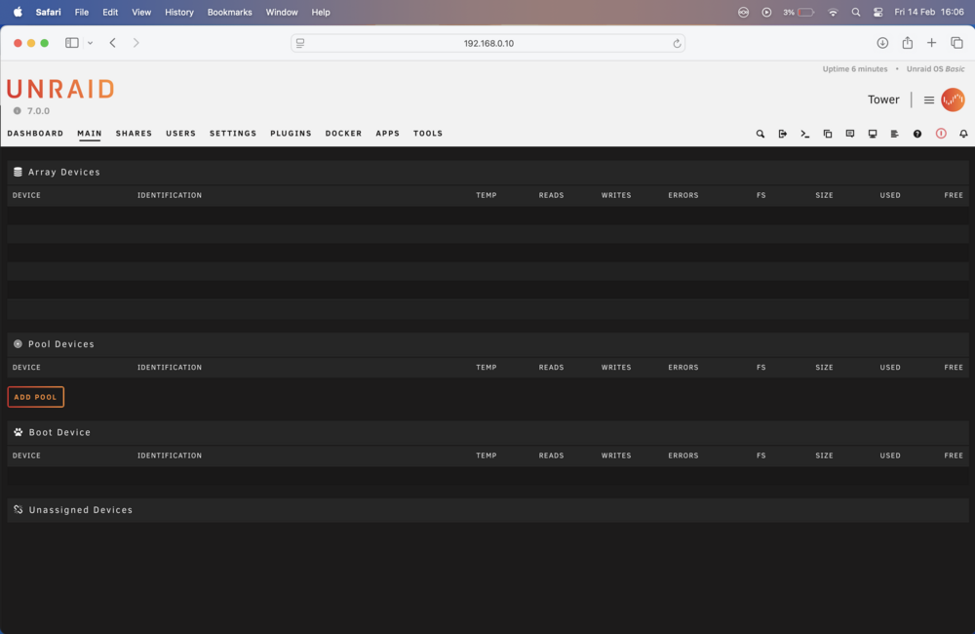Switch to the Docker tab
Image resolution: width=975 pixels, height=634 pixels.
343,134
